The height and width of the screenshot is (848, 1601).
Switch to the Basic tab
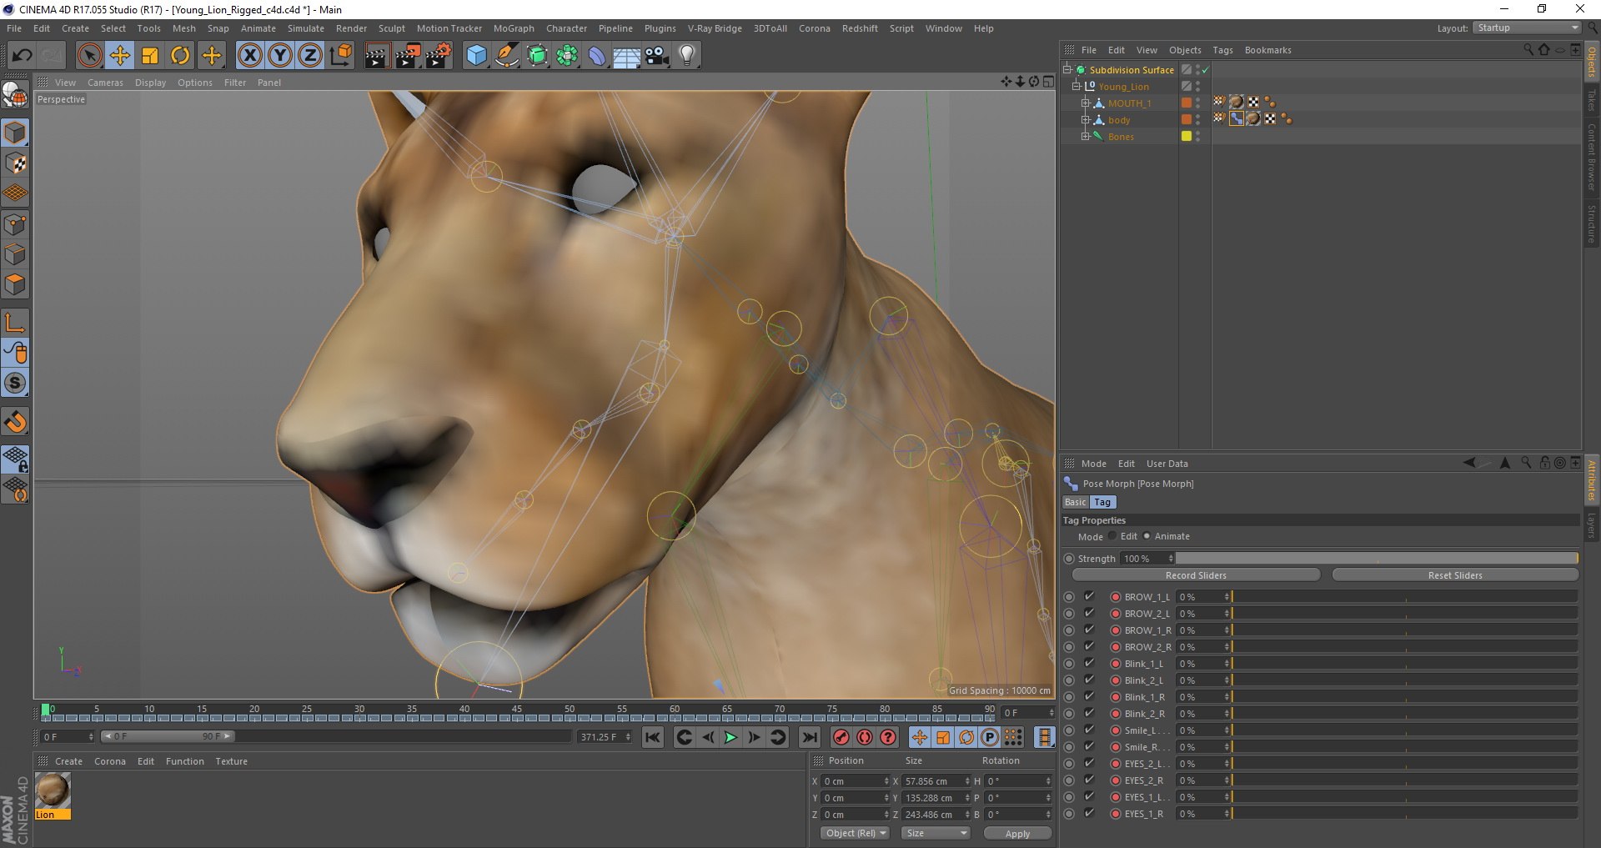(x=1075, y=502)
